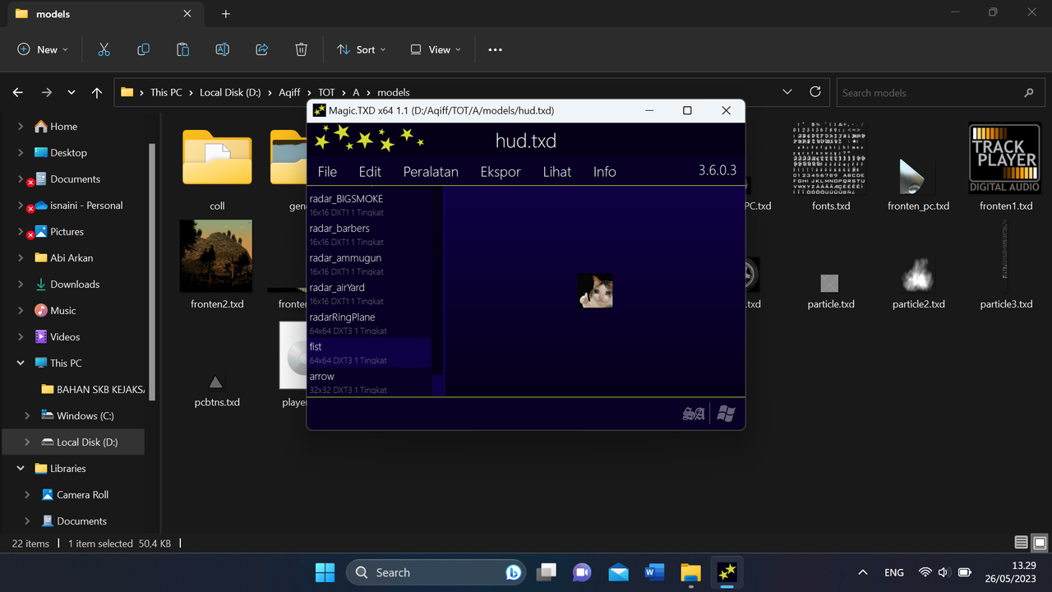Select radarRingPlane texture entry
Image resolution: width=1052 pixels, height=592 pixels.
[370, 323]
